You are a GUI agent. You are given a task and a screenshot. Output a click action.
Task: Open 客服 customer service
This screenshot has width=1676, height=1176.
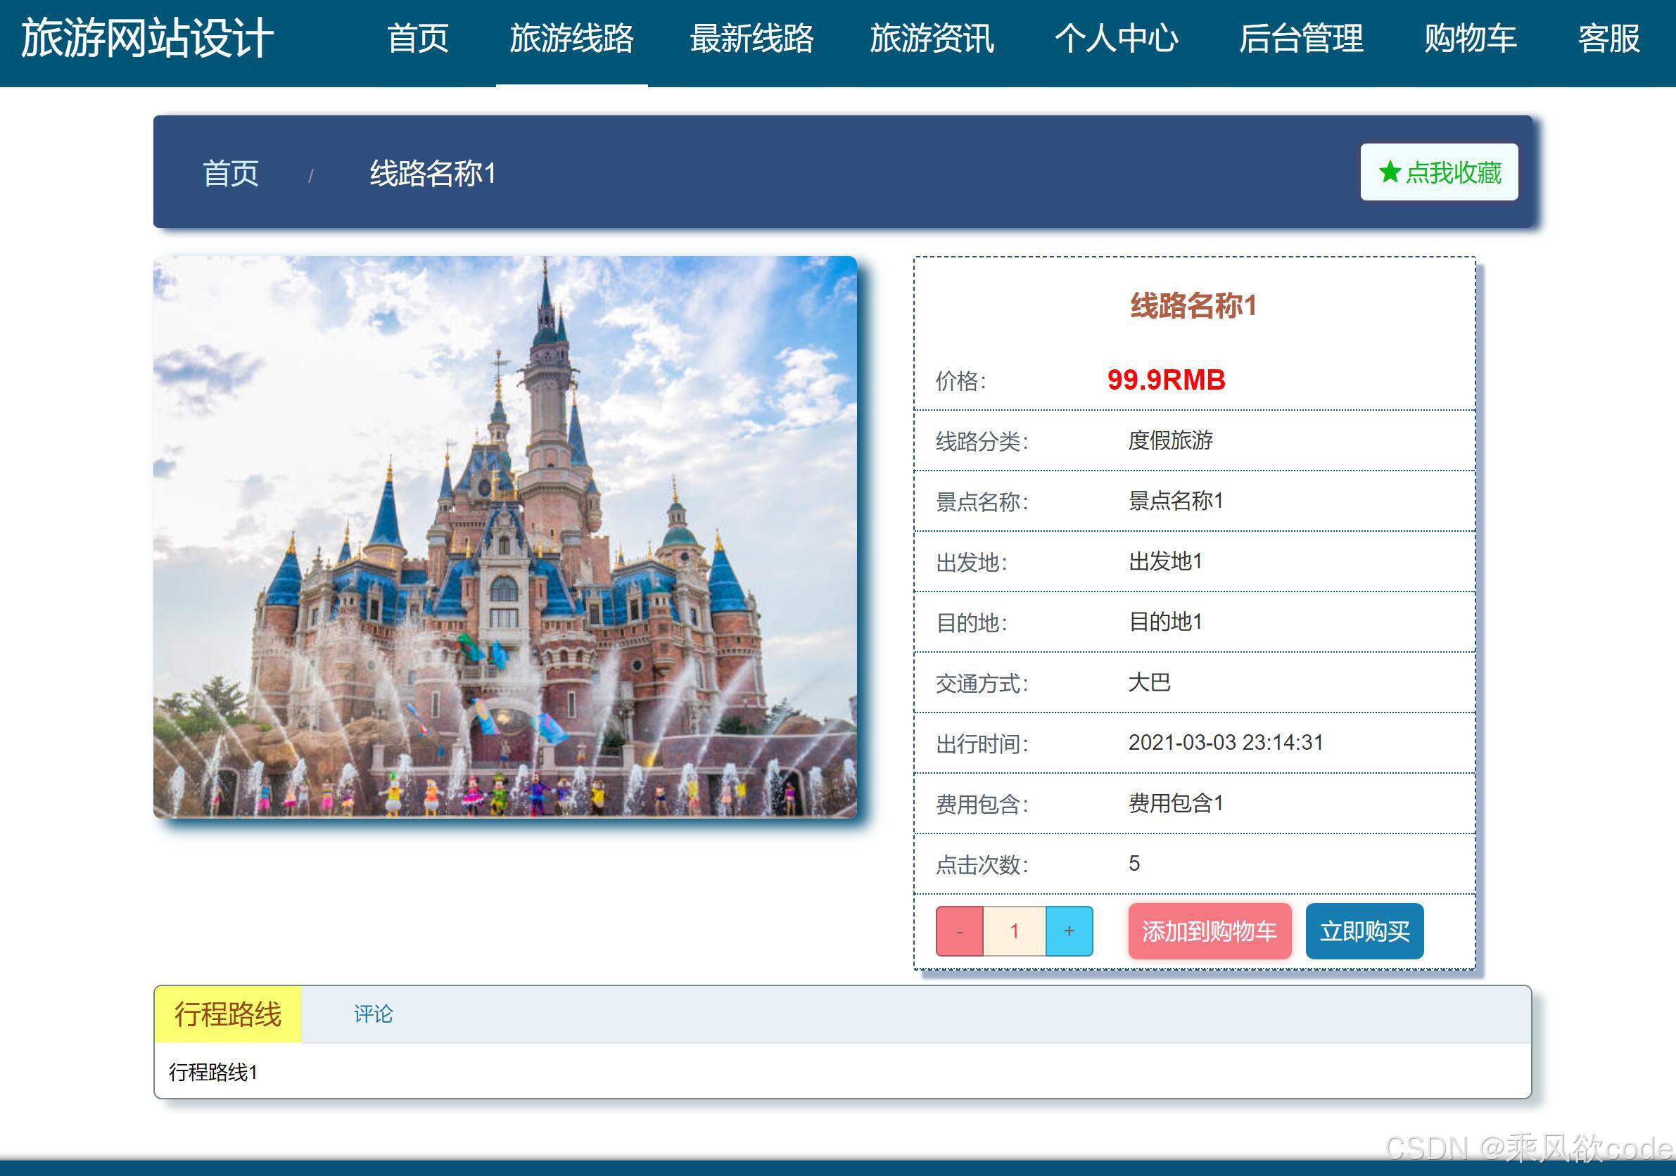(1608, 39)
